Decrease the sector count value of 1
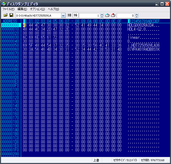The width and height of the screenshot is (171, 164). click(x=102, y=17)
